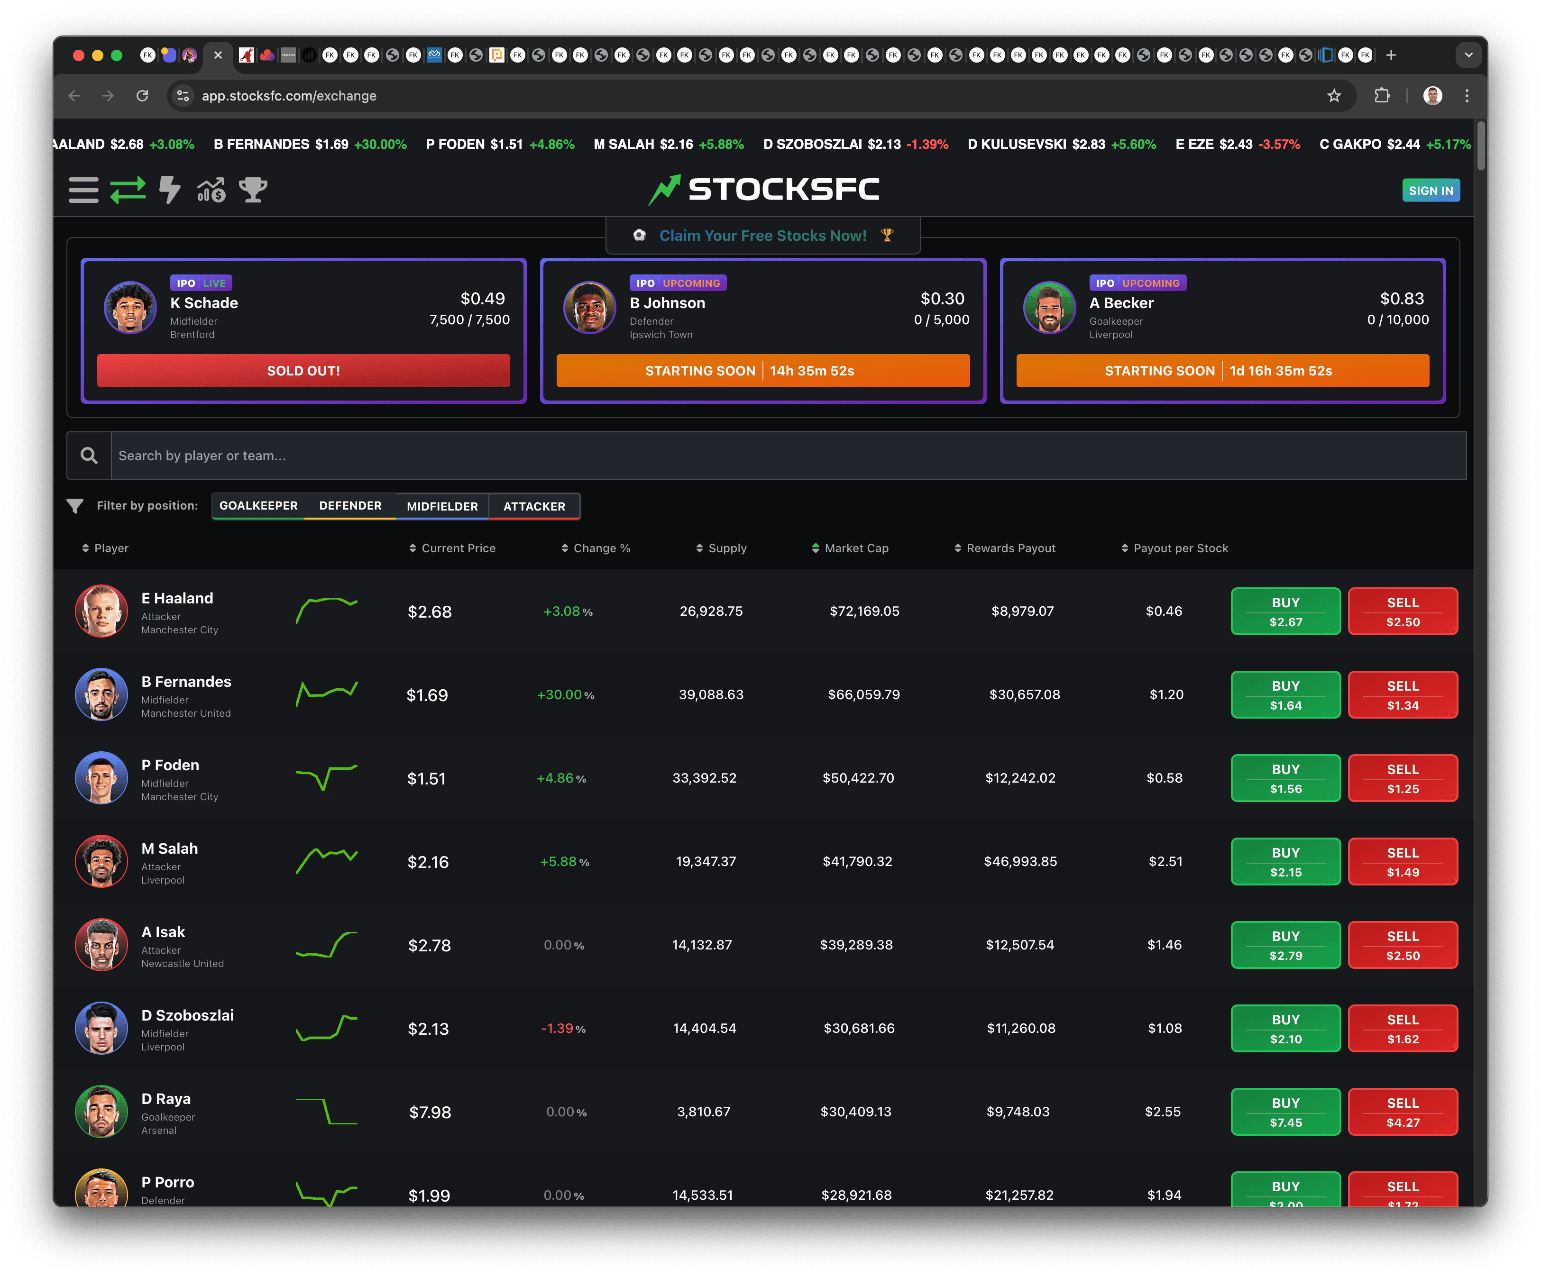
Task: Sort table by Rewards Payout
Action: [x=1005, y=548]
